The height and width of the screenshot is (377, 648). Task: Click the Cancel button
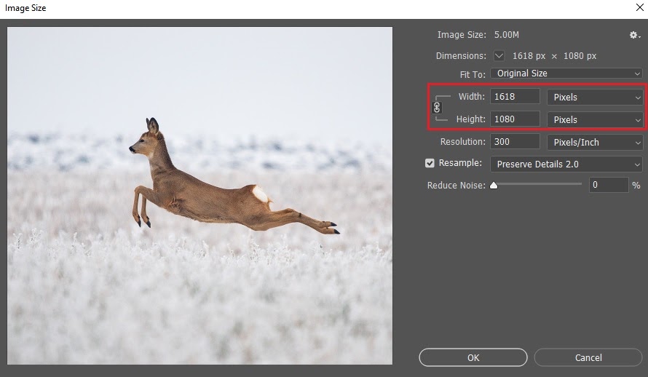tap(588, 357)
